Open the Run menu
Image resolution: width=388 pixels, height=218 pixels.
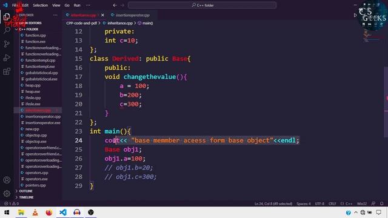(77, 5)
